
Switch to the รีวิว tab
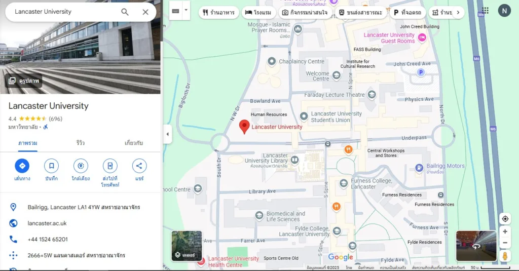pos(80,143)
